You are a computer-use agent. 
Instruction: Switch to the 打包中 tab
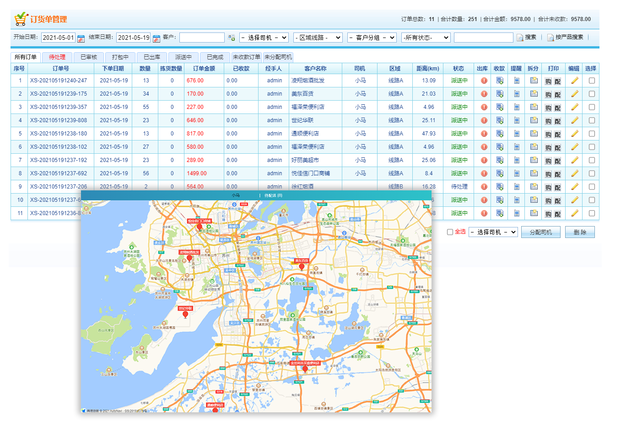point(120,57)
